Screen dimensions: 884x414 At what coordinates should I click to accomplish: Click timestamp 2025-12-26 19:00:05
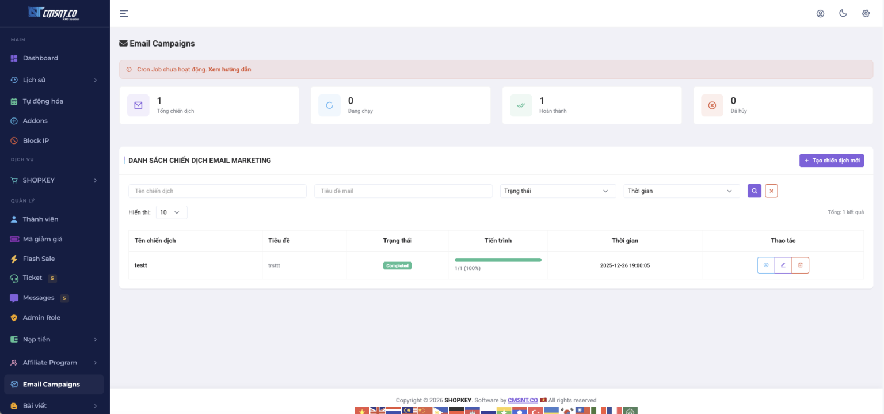click(x=625, y=265)
